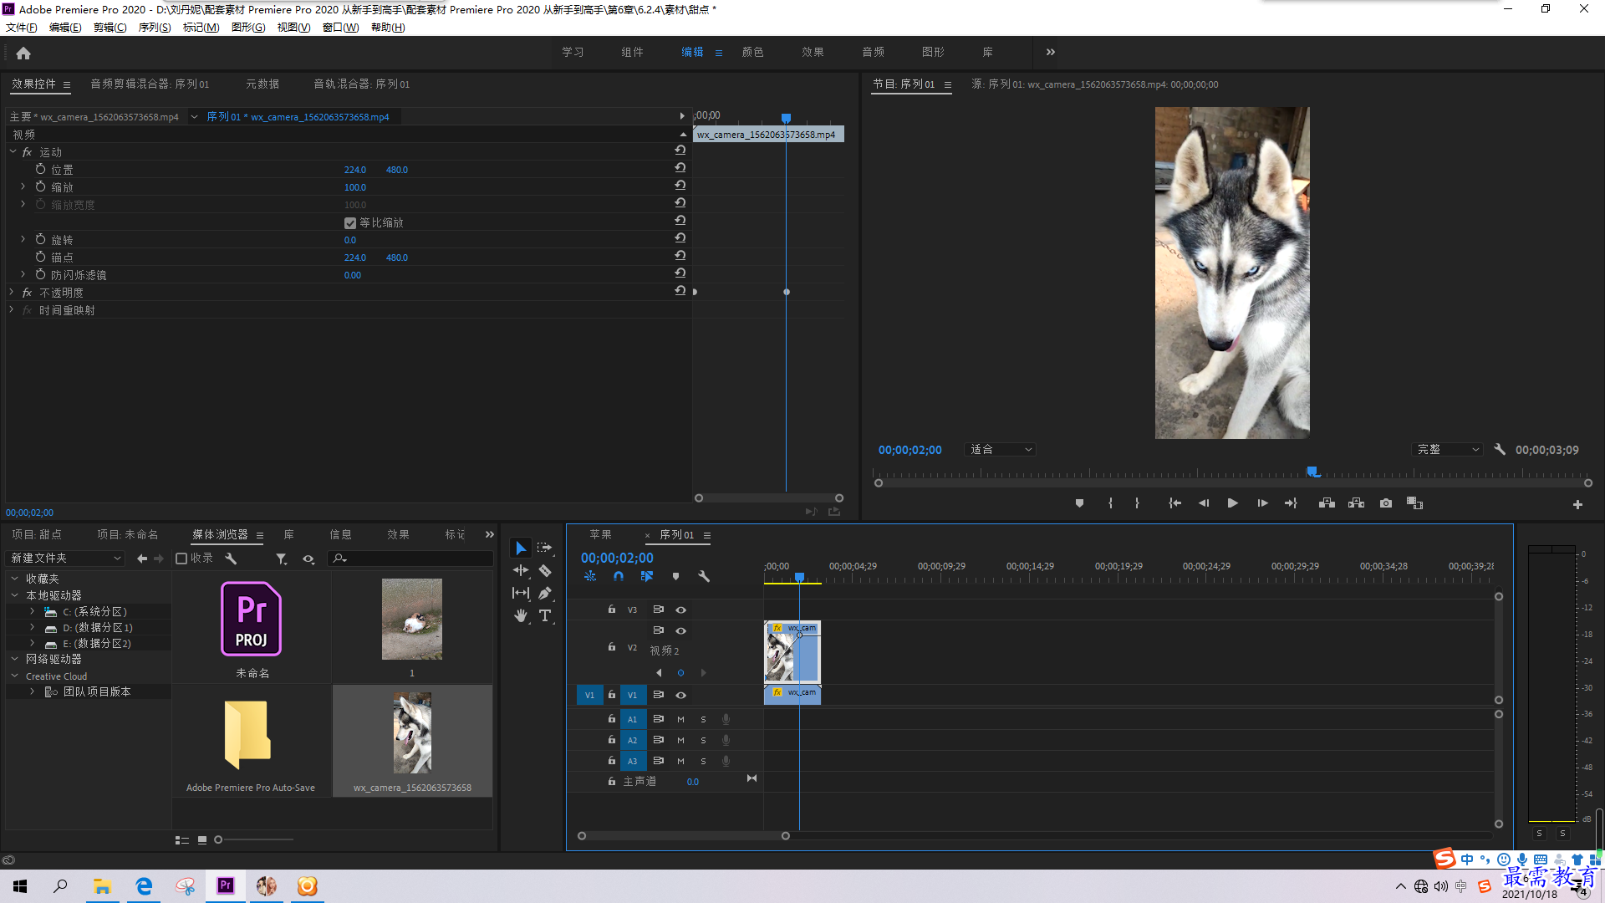
Task: Open the Fit zoom level dropdown
Action: pyautogui.click(x=1001, y=450)
